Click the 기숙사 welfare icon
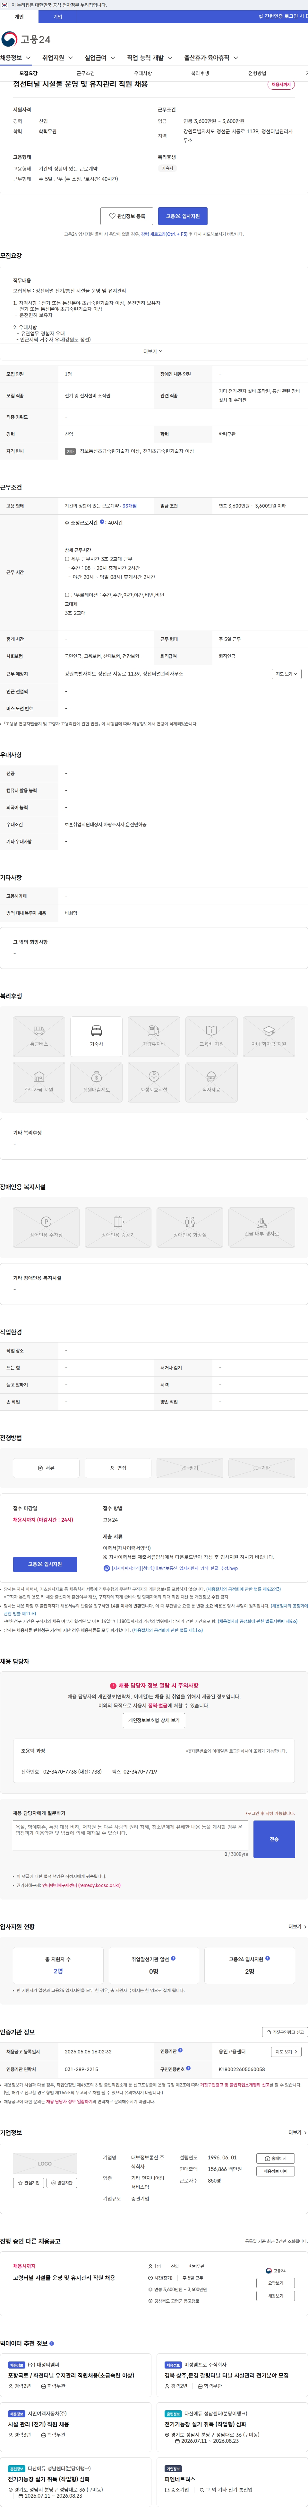The height and width of the screenshot is (2507, 308). click(x=96, y=1036)
